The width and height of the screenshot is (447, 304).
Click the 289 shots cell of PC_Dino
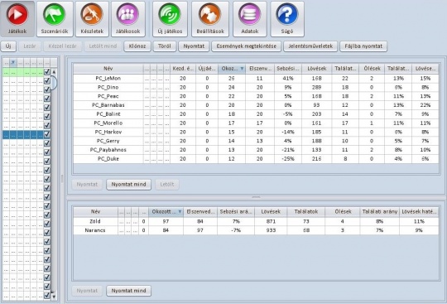tap(316, 87)
